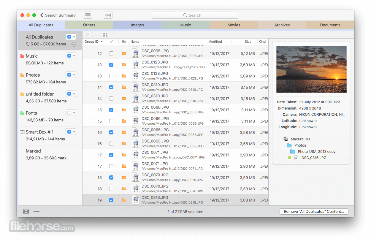
Task: Select the Smart Box # 1 sidebar icon
Action: [22, 132]
